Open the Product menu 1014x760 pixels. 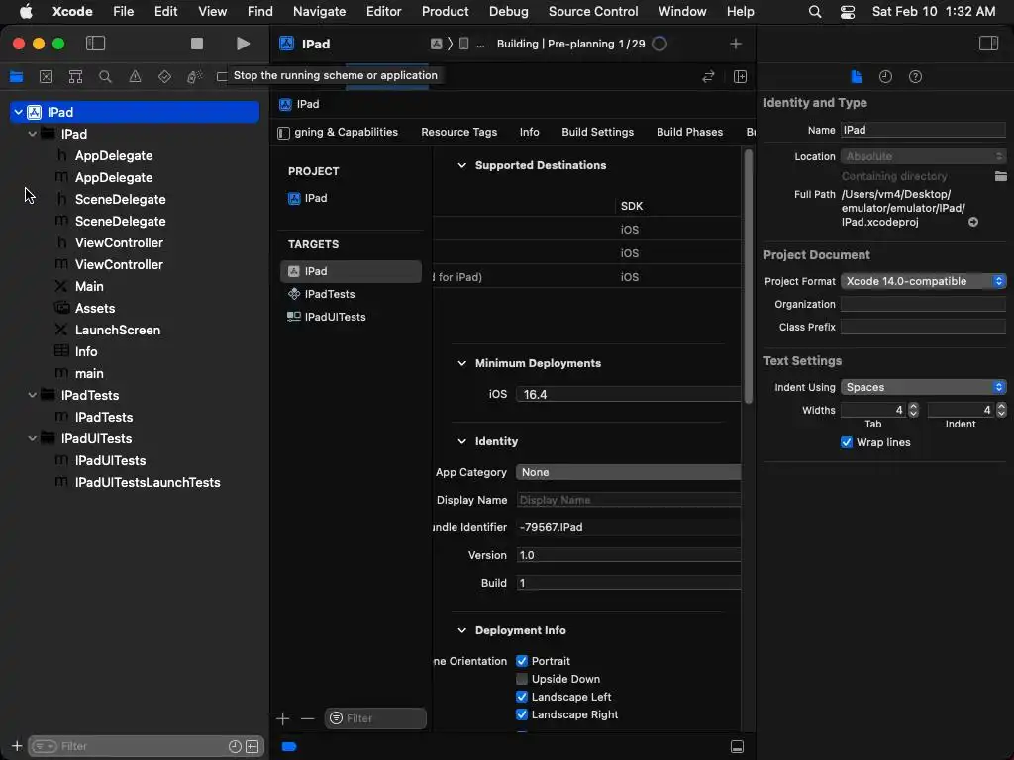pyautogui.click(x=445, y=12)
